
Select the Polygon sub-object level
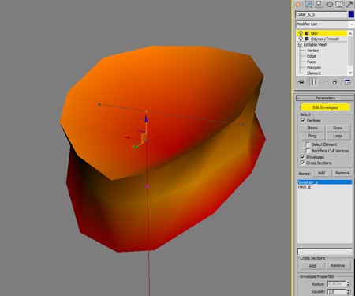tap(314, 67)
